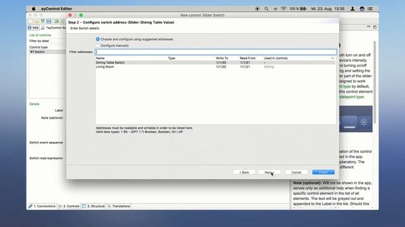Click the new file icon in editor toolbar
This screenshot has width=405, height=227.
[x=30, y=21]
